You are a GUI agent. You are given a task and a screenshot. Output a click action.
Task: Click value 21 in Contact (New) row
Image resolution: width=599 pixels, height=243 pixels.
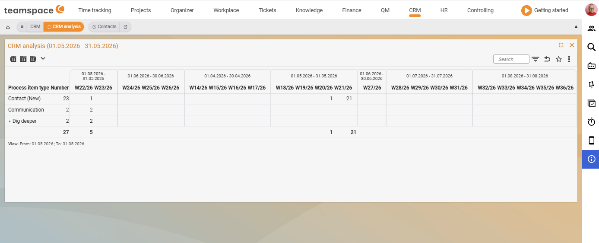click(349, 99)
